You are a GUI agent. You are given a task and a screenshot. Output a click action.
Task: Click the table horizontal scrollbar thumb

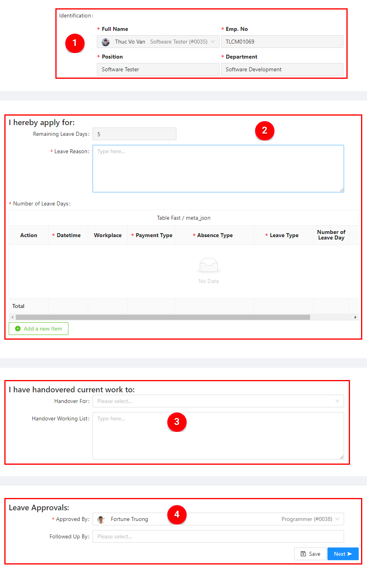click(163, 317)
